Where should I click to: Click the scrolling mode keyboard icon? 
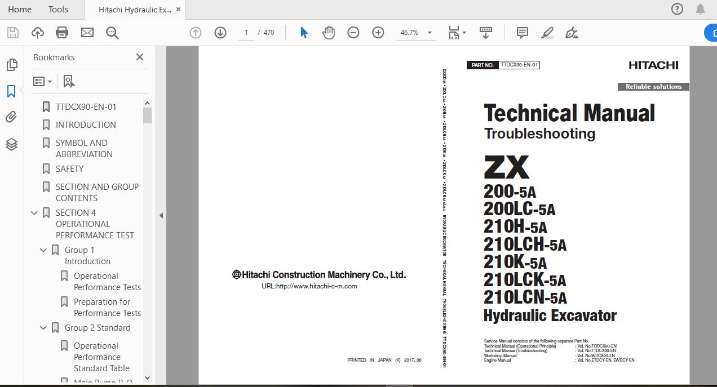coord(486,33)
